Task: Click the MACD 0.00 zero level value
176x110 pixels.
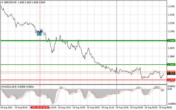Action: [170, 89]
